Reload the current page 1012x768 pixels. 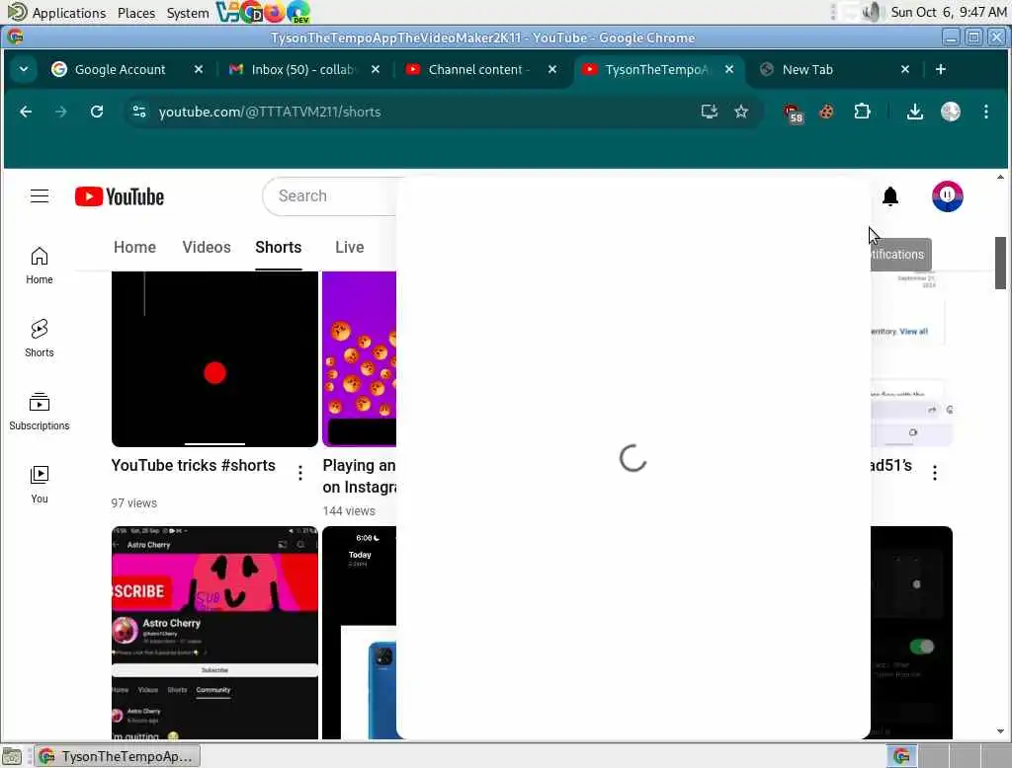coord(97,112)
